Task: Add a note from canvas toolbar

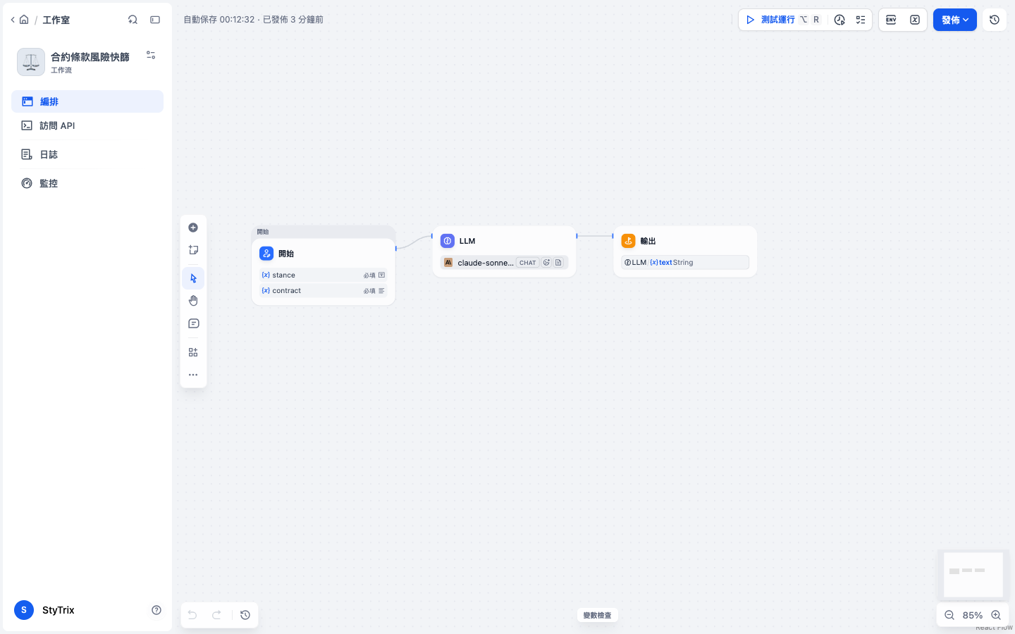Action: [193, 250]
